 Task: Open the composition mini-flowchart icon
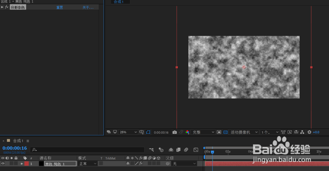(151, 150)
